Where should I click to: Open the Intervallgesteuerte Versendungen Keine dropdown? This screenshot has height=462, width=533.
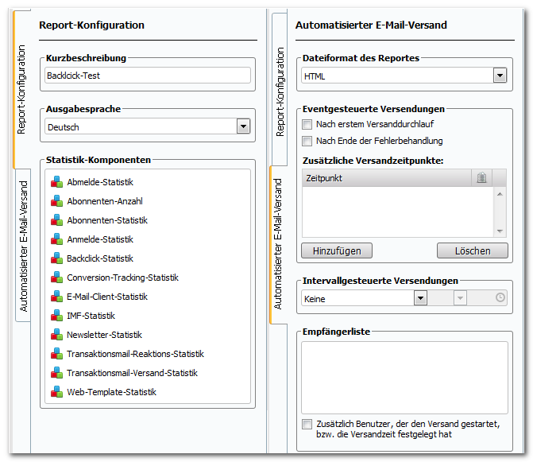420,298
